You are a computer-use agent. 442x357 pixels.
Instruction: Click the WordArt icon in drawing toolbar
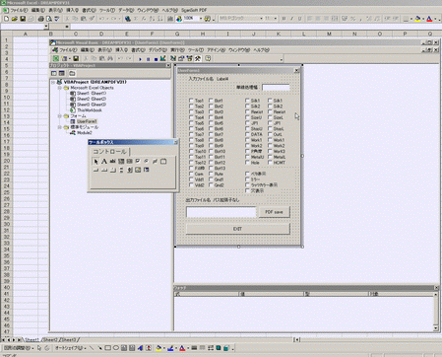140,348
